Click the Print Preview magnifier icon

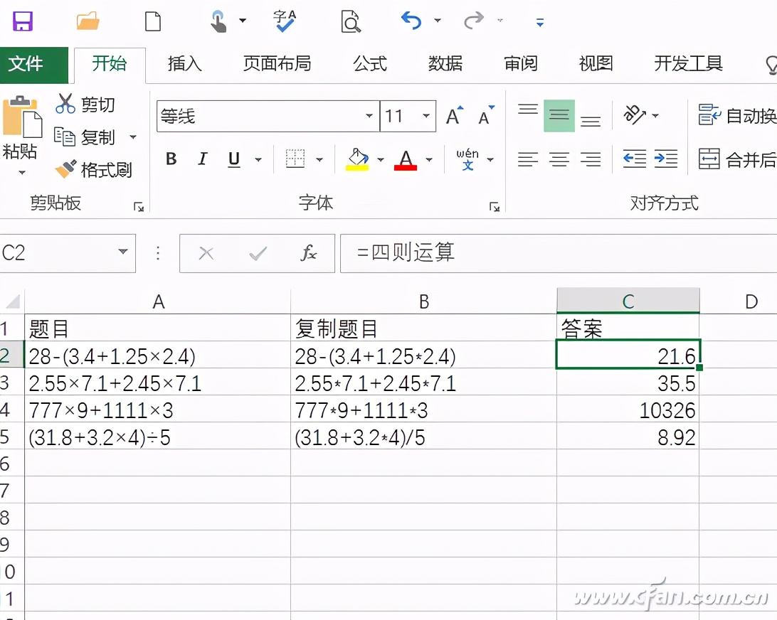click(x=350, y=22)
